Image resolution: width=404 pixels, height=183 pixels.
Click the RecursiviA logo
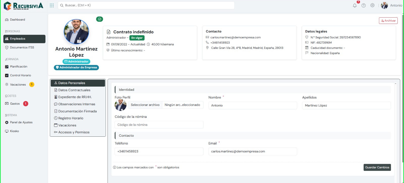23,6
